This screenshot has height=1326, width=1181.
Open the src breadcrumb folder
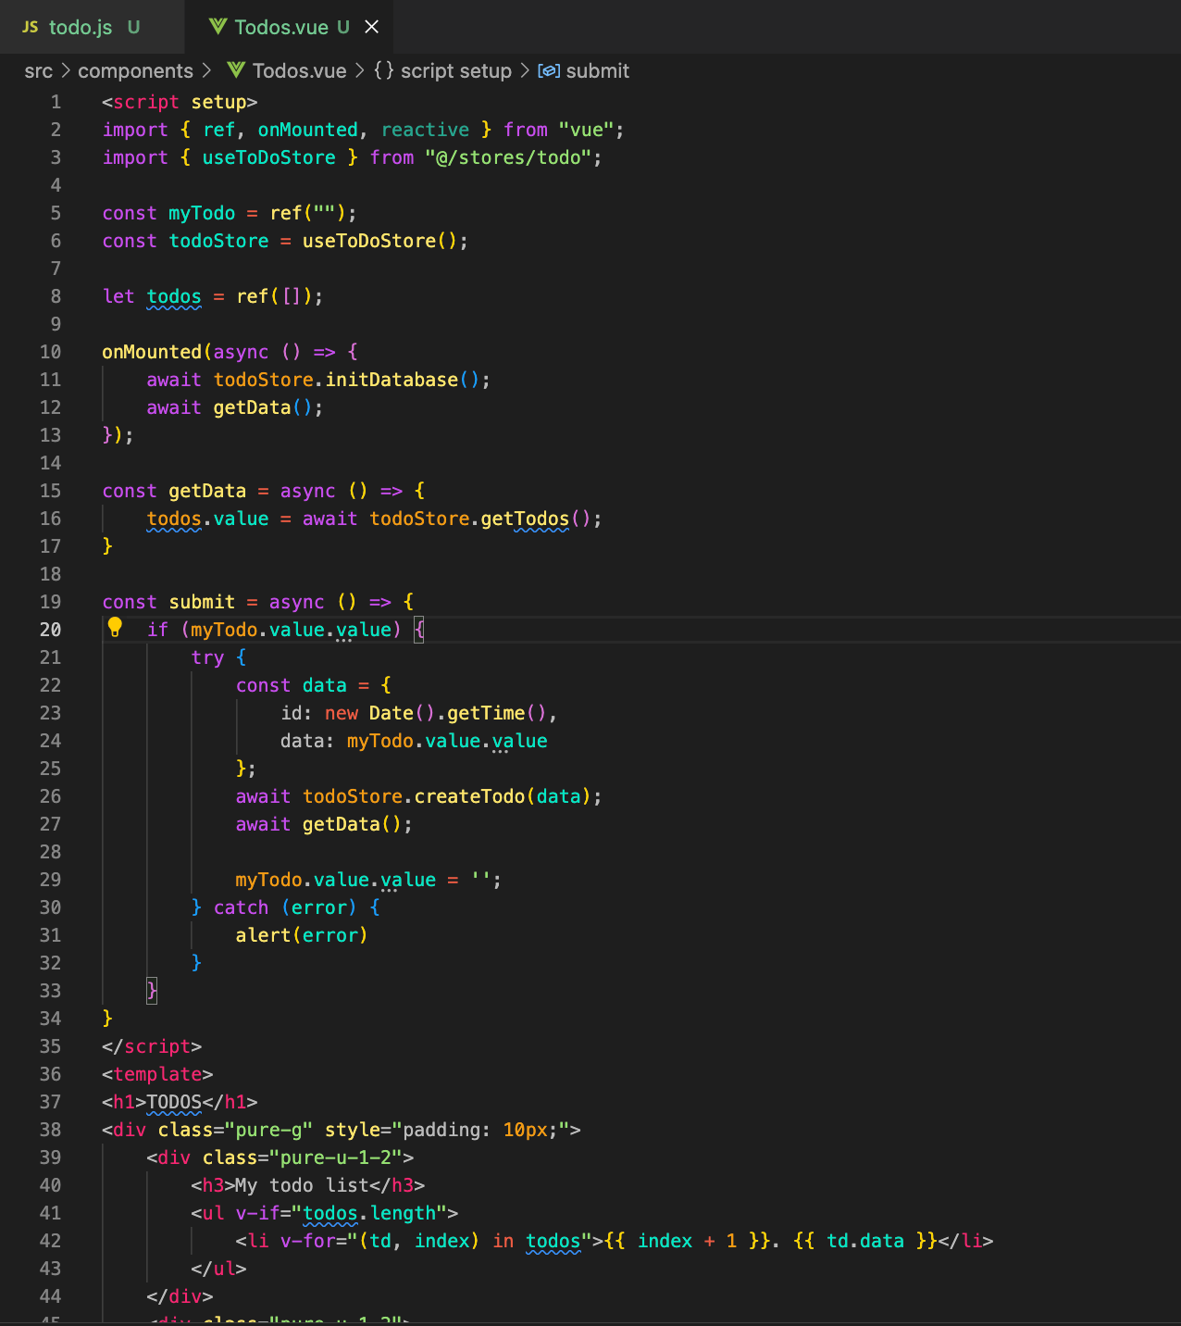pyautogui.click(x=39, y=70)
